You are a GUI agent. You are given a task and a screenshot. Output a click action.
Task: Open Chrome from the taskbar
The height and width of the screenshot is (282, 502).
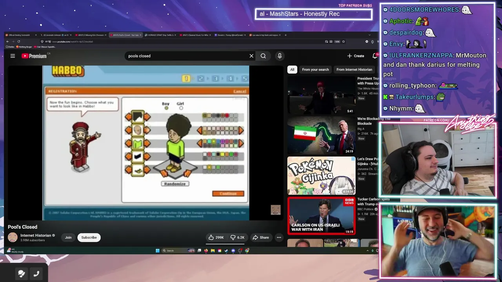click(x=247, y=251)
